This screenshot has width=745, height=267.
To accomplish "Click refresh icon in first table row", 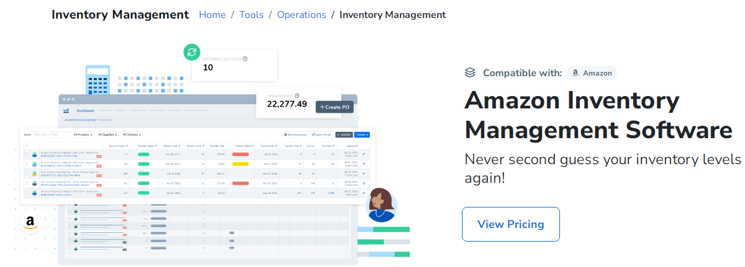I will click(364, 154).
